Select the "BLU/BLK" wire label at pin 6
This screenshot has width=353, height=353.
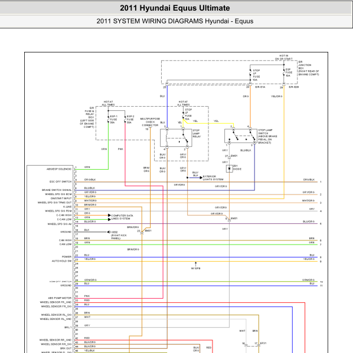[90, 188]
